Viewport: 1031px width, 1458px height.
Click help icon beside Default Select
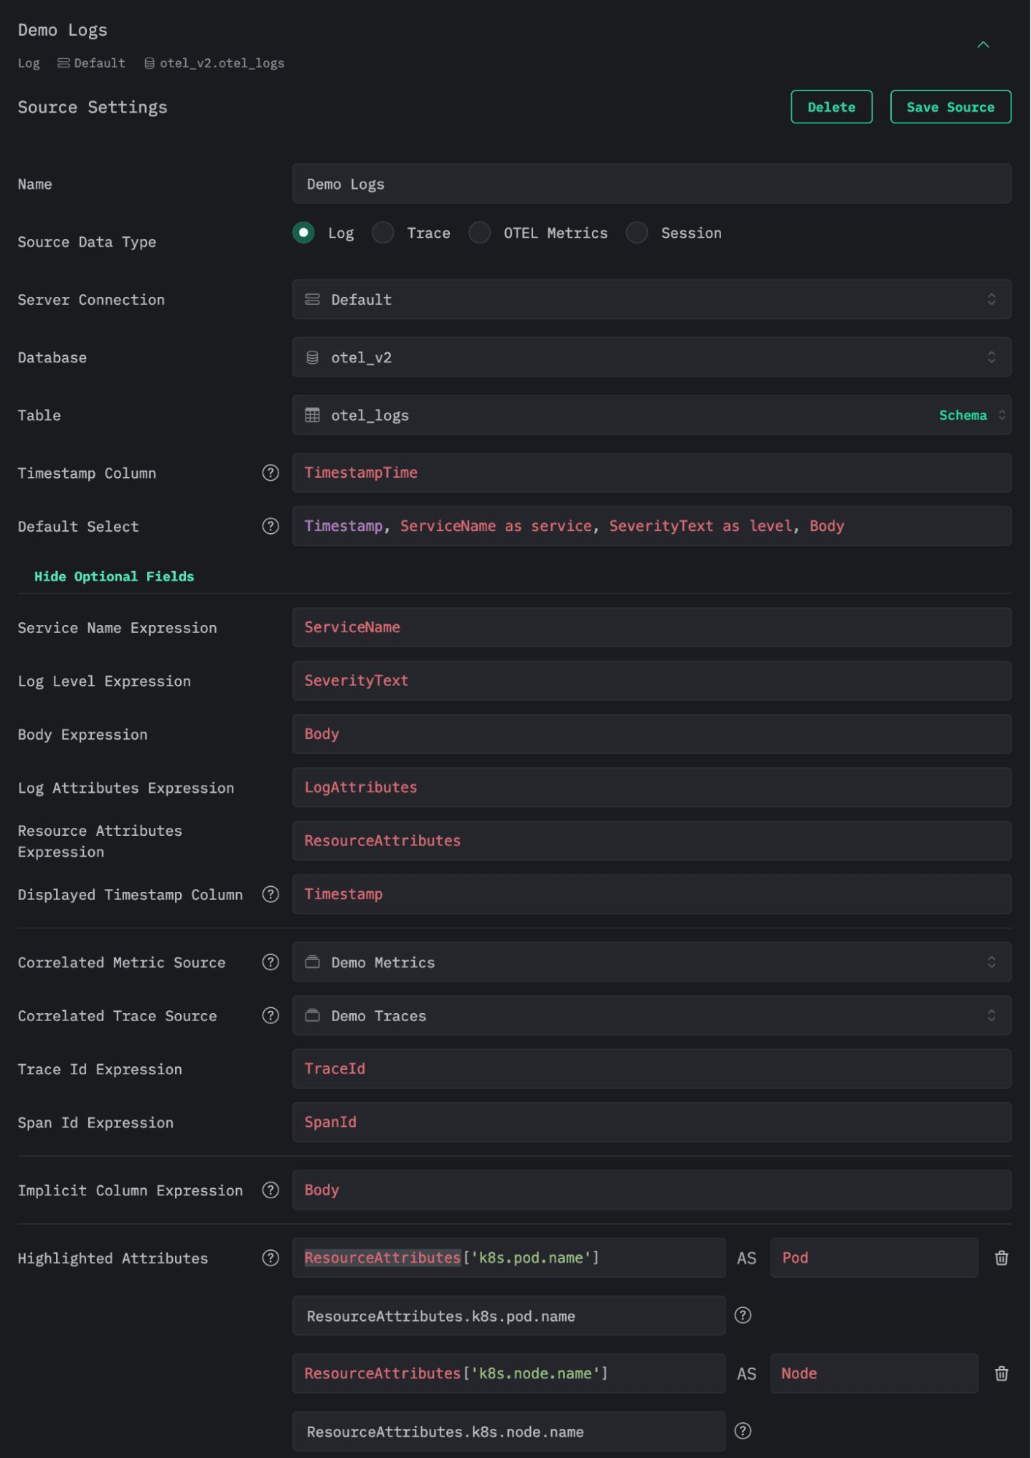271,526
